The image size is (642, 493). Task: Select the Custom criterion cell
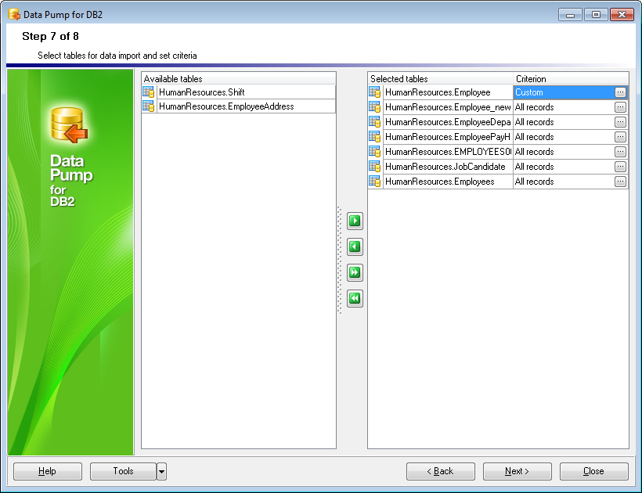(x=562, y=92)
